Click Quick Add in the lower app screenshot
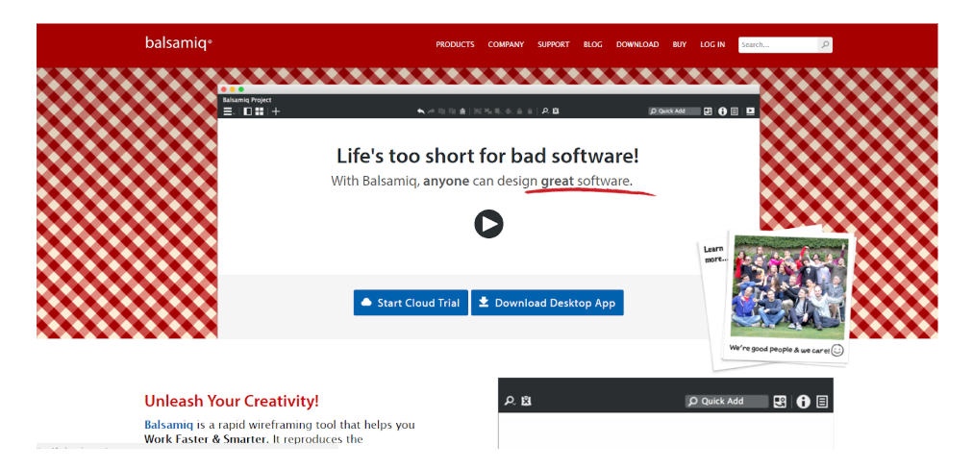Screen dimensions: 973x469 [x=727, y=402]
